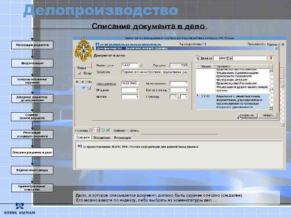Click the blue checkmark in the results row
The height and width of the screenshot is (218, 291).
[x=84, y=87]
